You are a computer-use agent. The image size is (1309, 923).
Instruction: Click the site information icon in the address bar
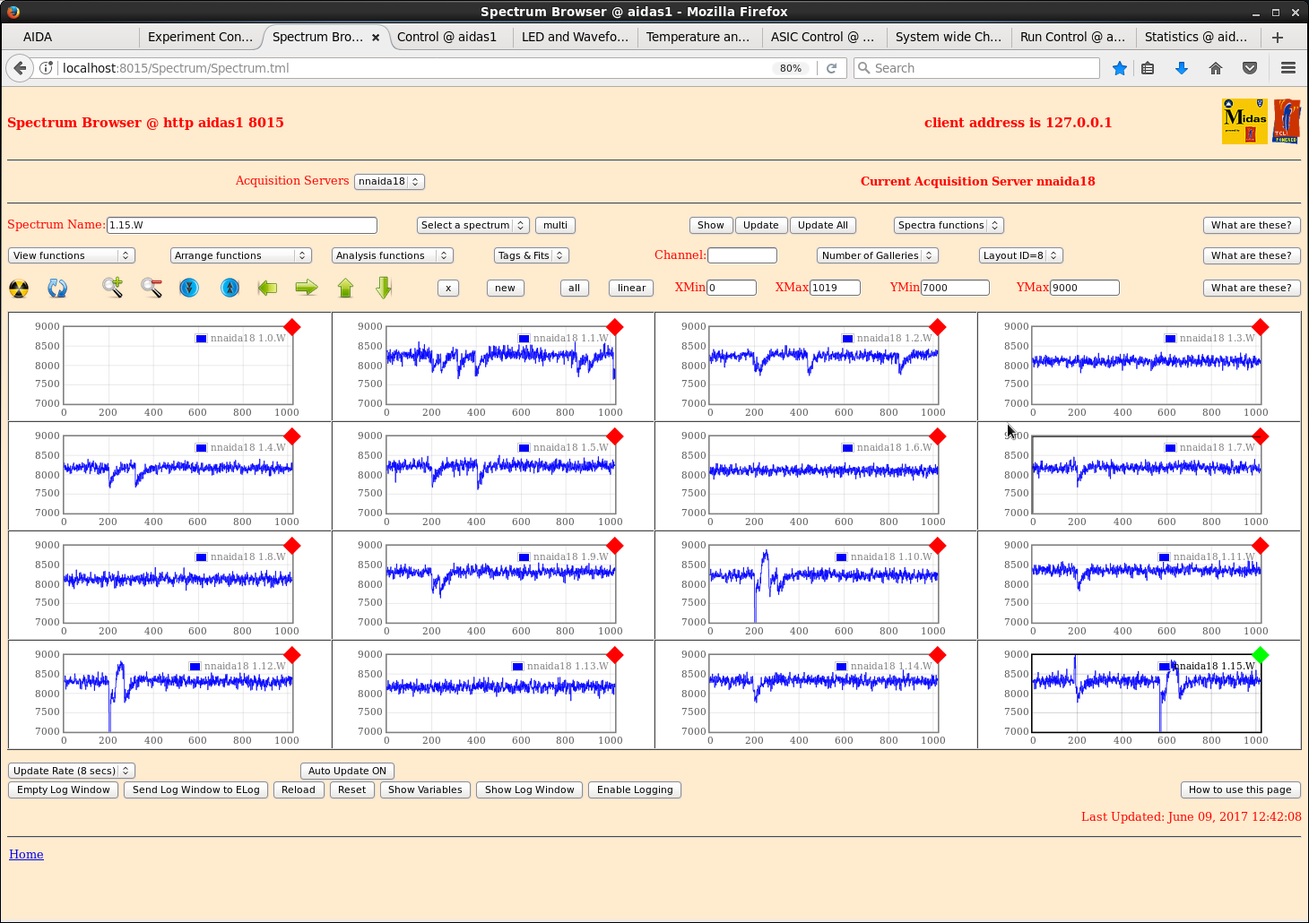pos(47,68)
